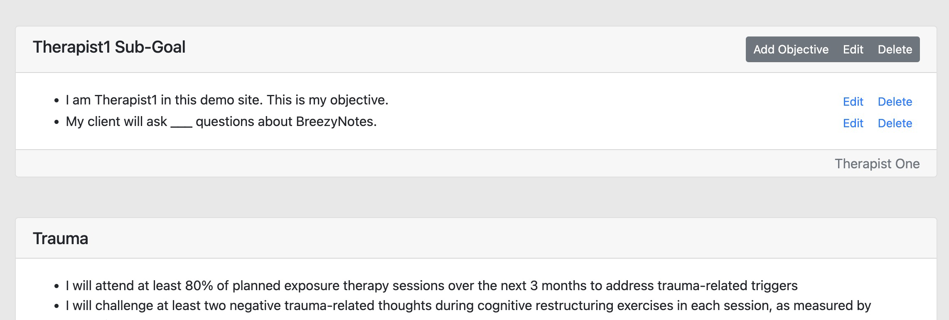The image size is (949, 320).
Task: Click the Therapist1 Sub-Goal heading
Action: pyautogui.click(x=109, y=47)
